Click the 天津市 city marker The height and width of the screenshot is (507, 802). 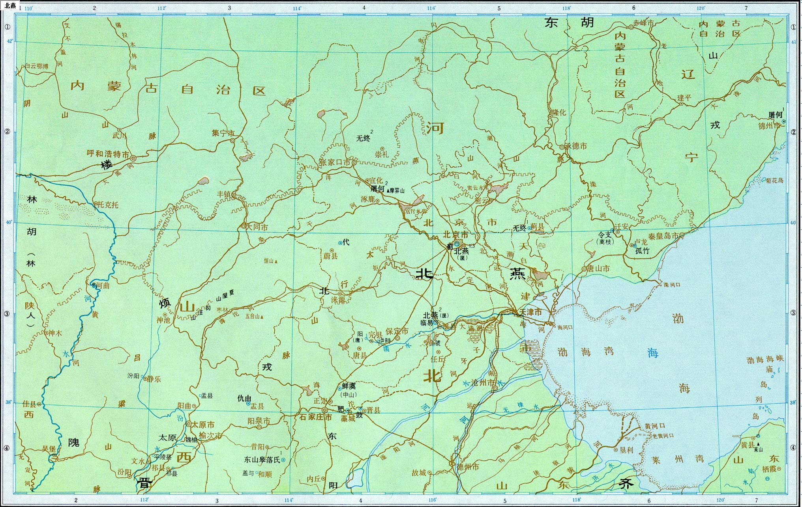(515, 312)
